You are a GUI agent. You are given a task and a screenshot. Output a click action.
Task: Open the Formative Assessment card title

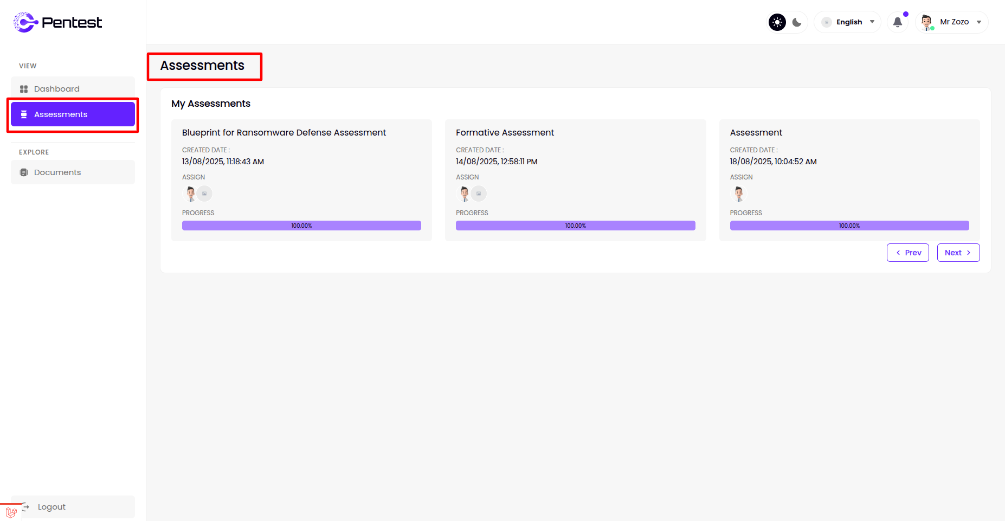[x=505, y=133]
